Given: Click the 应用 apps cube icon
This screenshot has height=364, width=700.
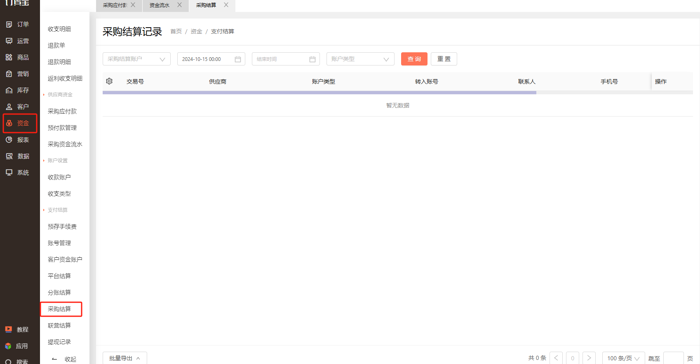Looking at the screenshot, I should tap(8, 346).
